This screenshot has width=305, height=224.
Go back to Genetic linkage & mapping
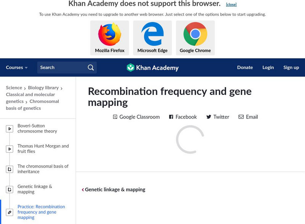click(x=114, y=190)
